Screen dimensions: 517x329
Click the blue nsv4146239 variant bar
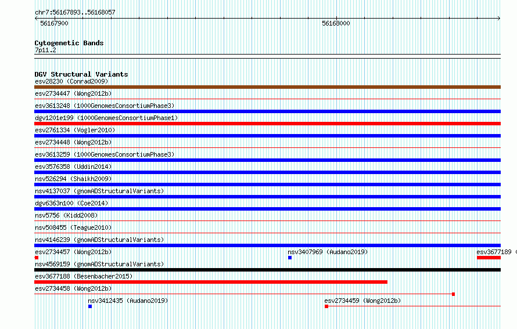(267, 245)
